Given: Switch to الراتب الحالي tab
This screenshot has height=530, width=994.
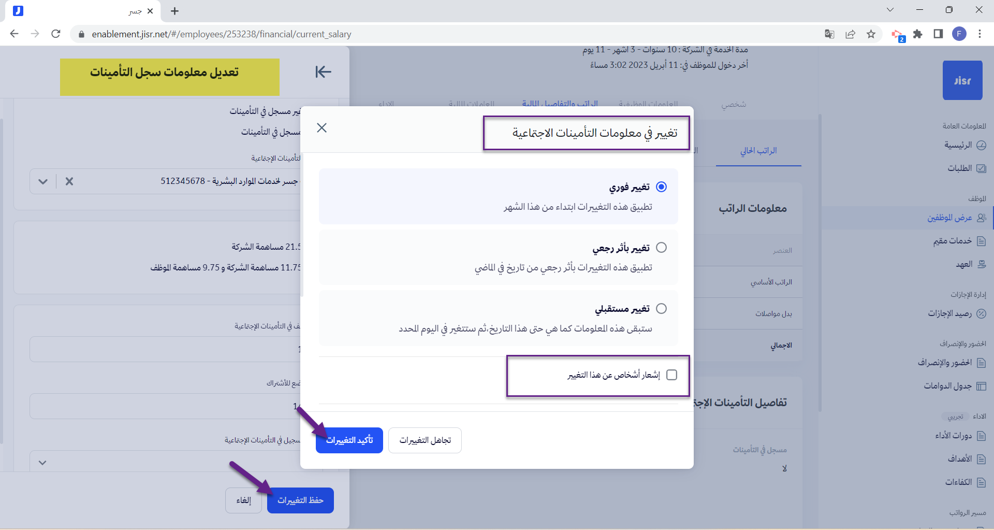Looking at the screenshot, I should 758,151.
